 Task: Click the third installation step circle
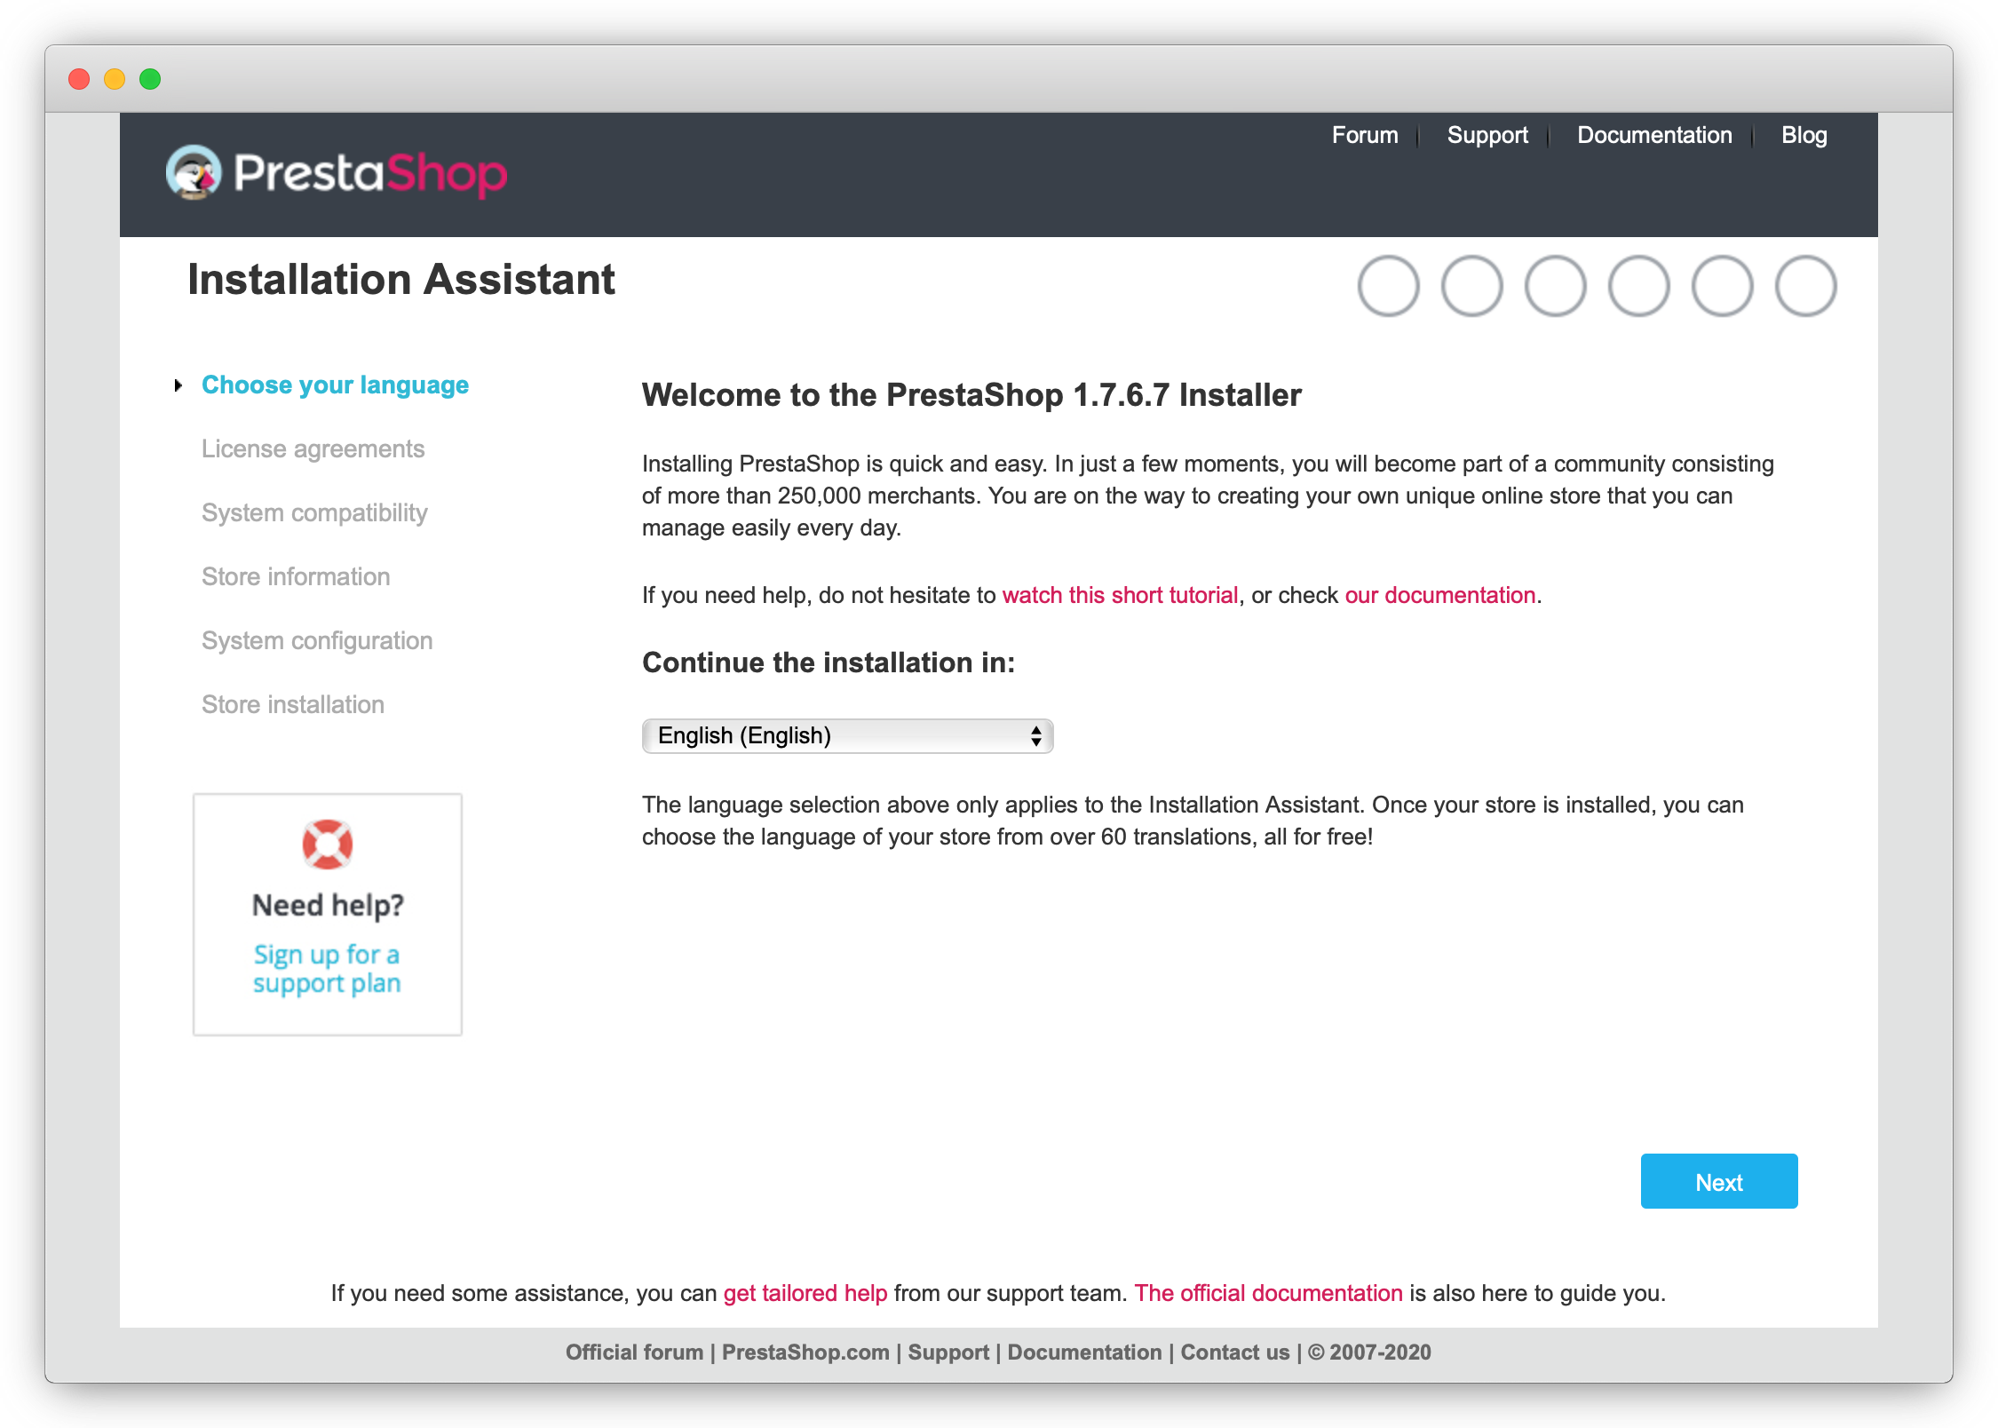coord(1556,286)
